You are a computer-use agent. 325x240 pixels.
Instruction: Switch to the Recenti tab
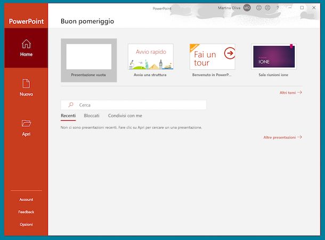click(68, 116)
